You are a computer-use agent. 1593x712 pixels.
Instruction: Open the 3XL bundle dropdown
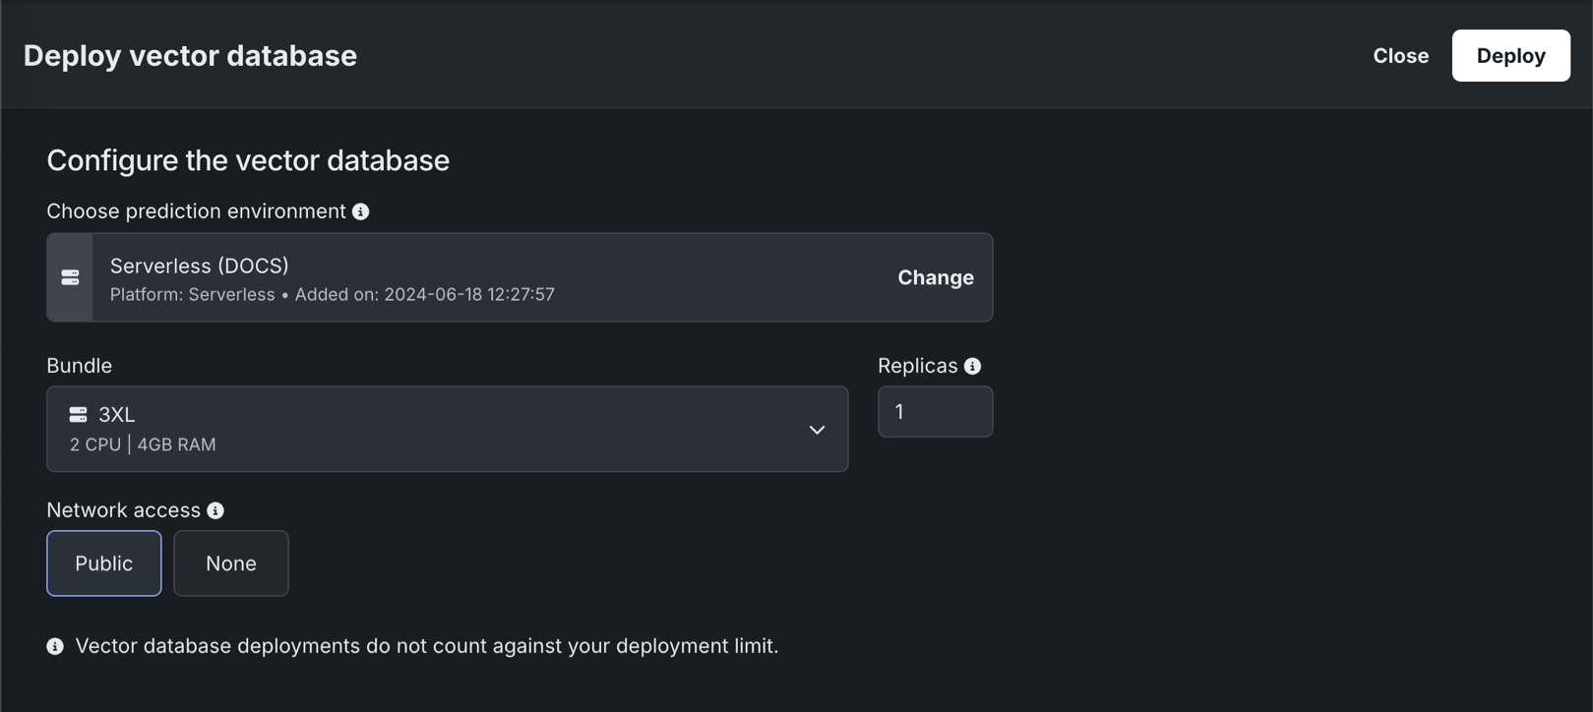coord(447,429)
